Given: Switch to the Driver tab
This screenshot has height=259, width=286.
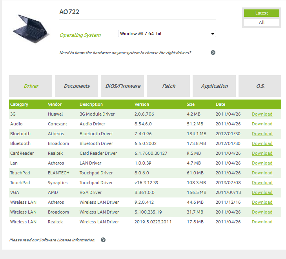Looking at the screenshot, I should [31, 86].
